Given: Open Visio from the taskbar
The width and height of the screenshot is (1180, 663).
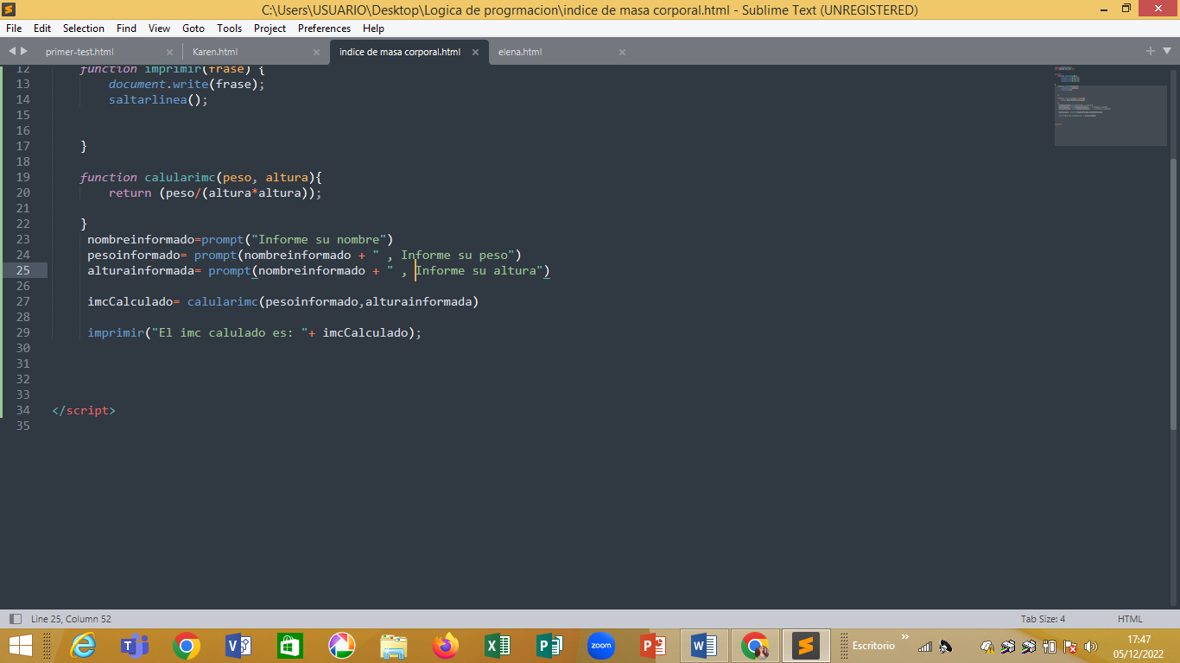Looking at the screenshot, I should (x=238, y=646).
